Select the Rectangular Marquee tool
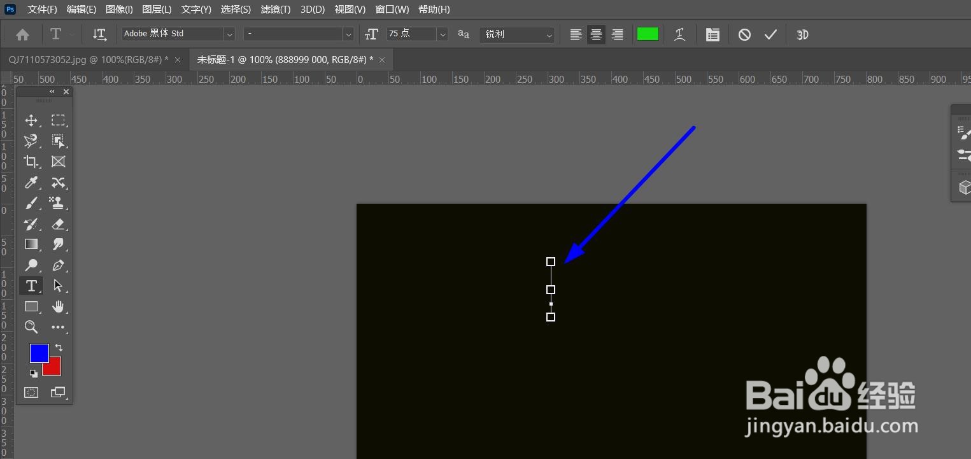Viewport: 971px width, 459px height. coord(58,120)
